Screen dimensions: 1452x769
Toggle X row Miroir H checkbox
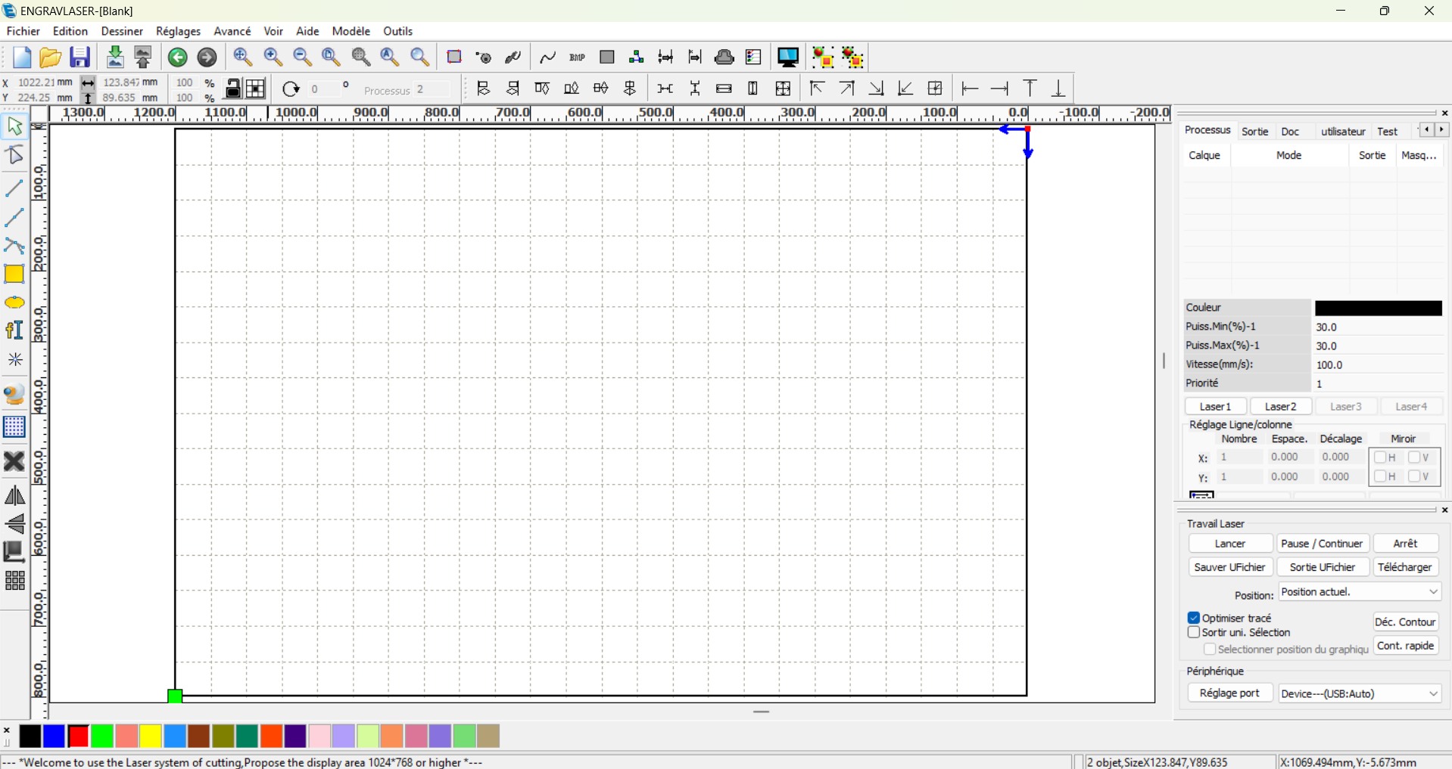coord(1380,457)
